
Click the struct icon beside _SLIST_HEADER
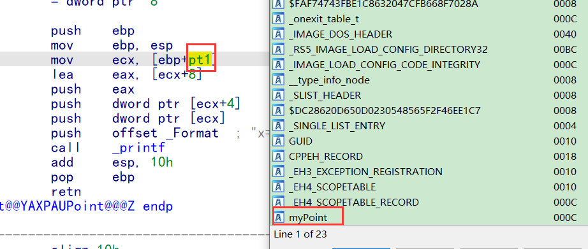pyautogui.click(x=279, y=95)
